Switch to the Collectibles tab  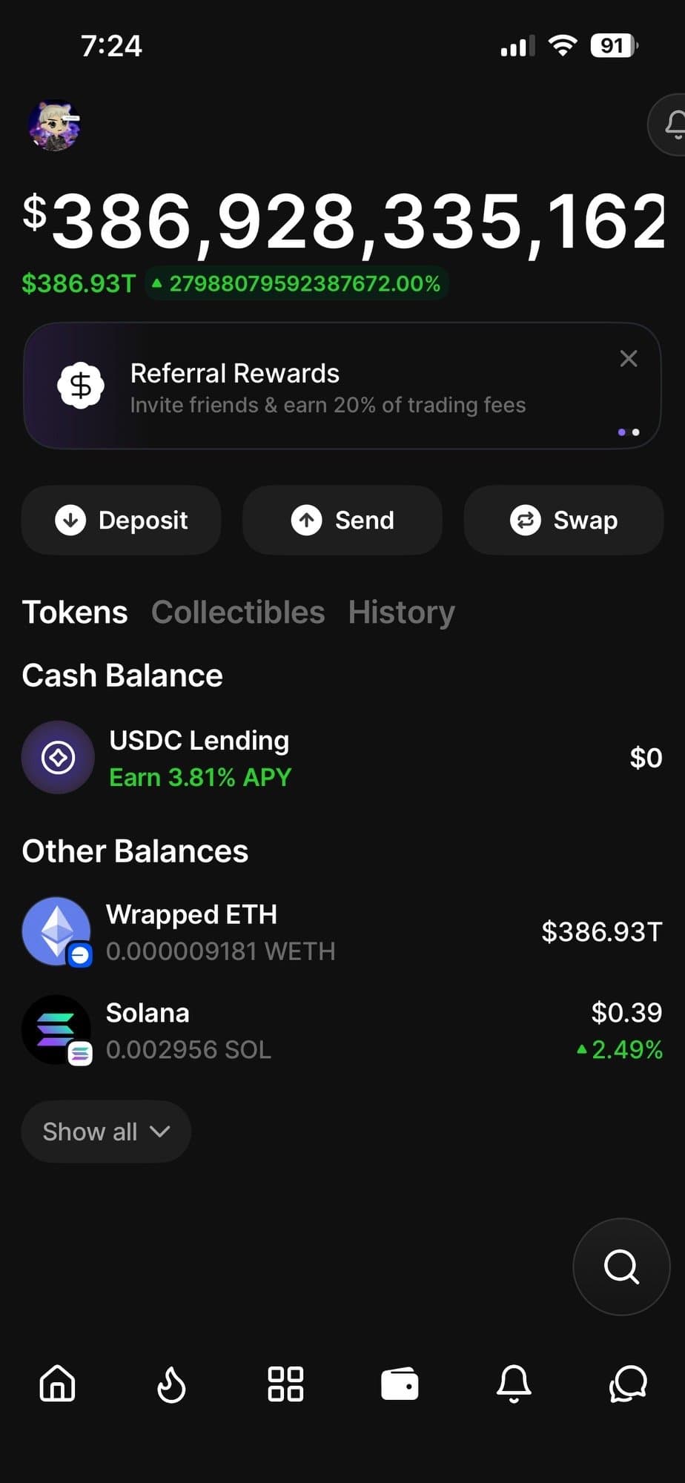coord(238,612)
